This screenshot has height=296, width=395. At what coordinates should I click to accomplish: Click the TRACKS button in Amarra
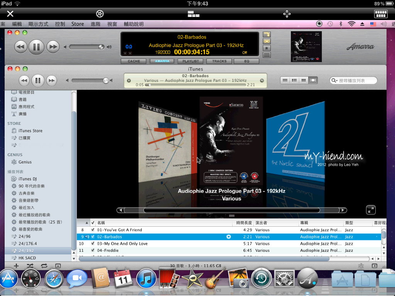point(219,61)
